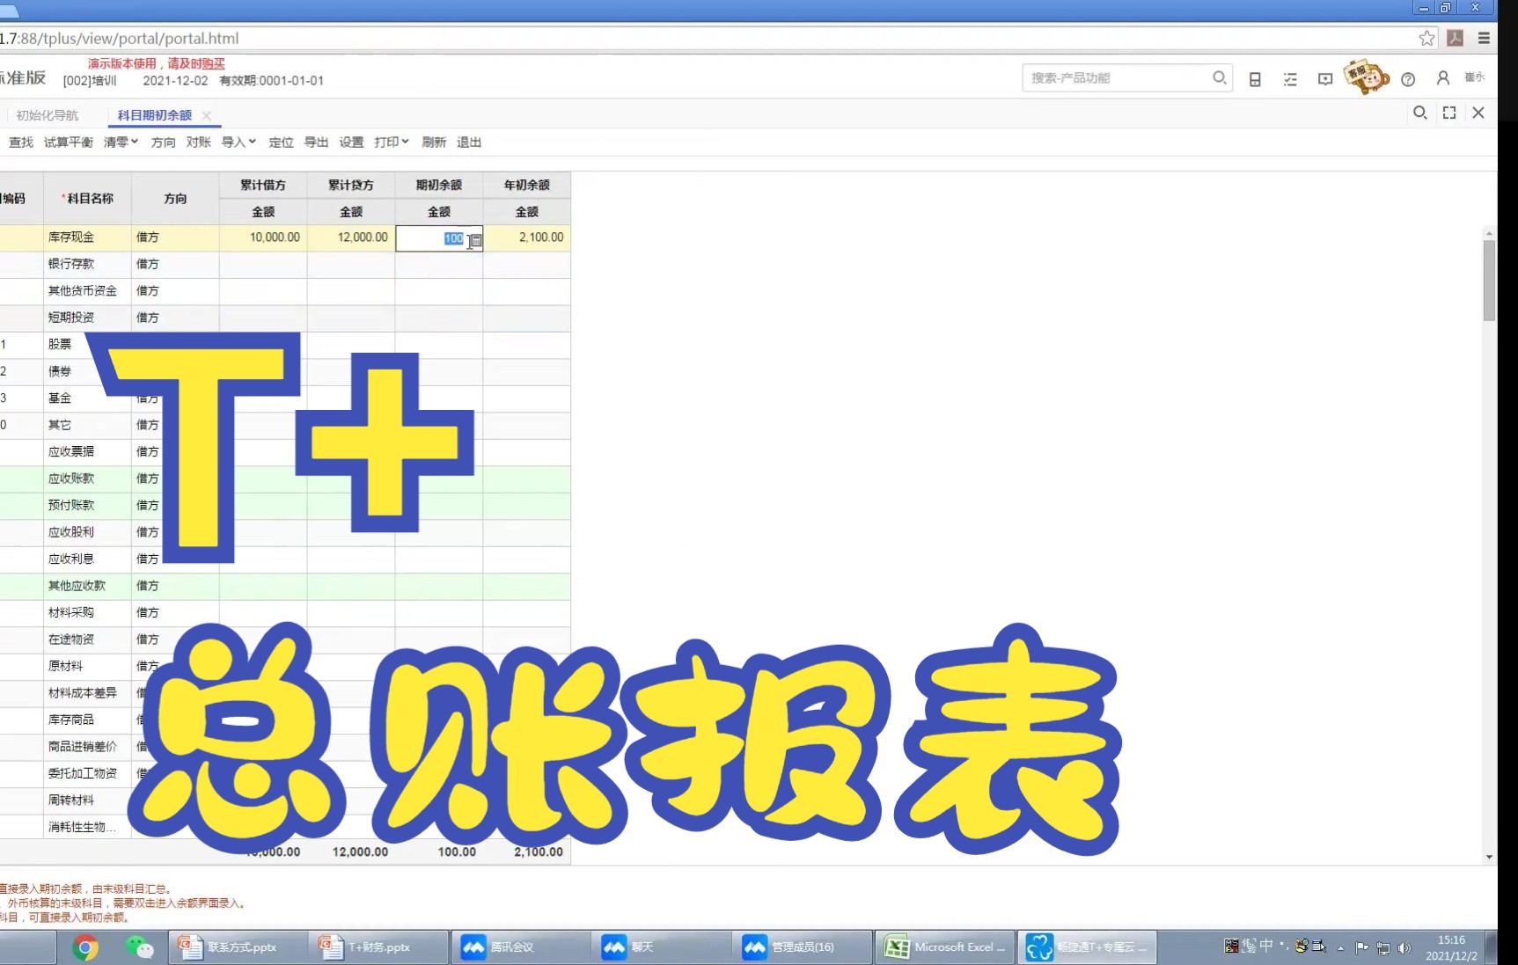Click 定位 in the toolbar
The image size is (1518, 965).
[281, 142]
